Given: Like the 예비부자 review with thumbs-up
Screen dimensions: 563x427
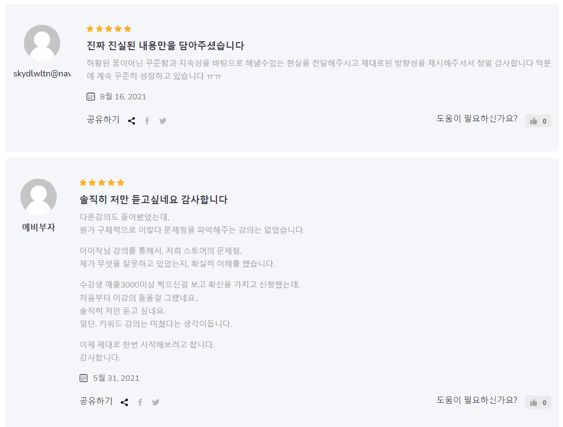Looking at the screenshot, I should pyautogui.click(x=538, y=402).
